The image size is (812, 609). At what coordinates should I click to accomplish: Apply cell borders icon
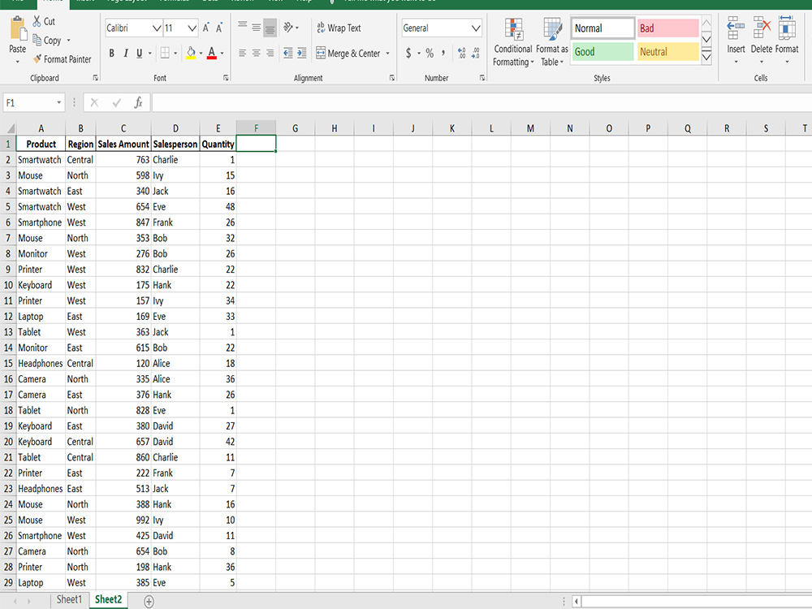point(165,53)
